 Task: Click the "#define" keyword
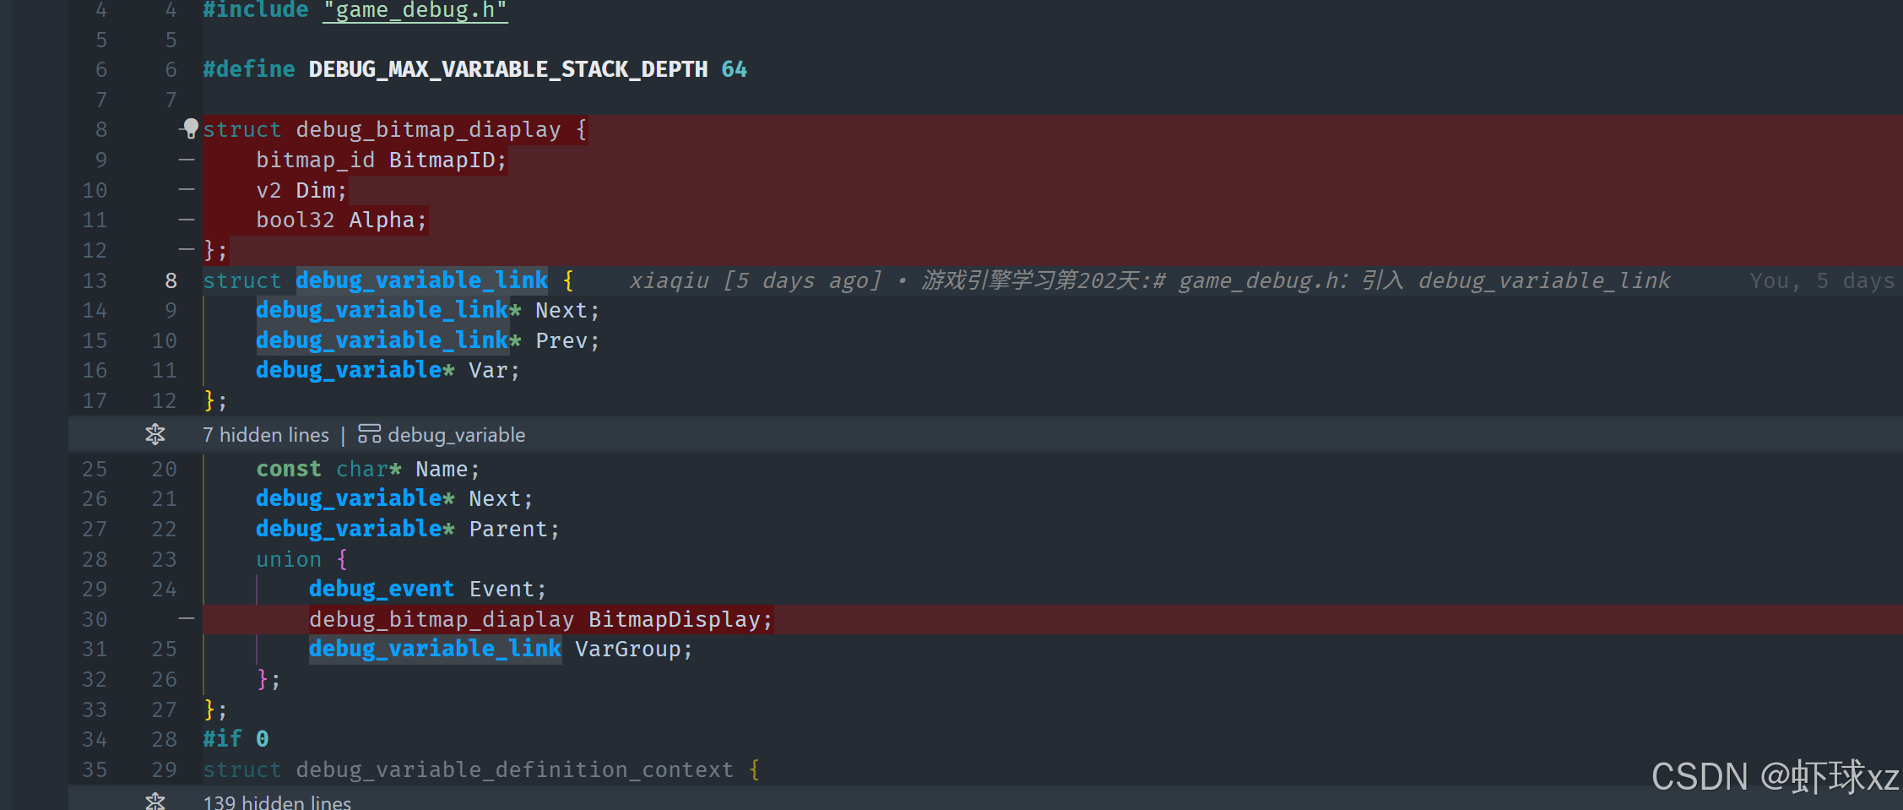[249, 69]
